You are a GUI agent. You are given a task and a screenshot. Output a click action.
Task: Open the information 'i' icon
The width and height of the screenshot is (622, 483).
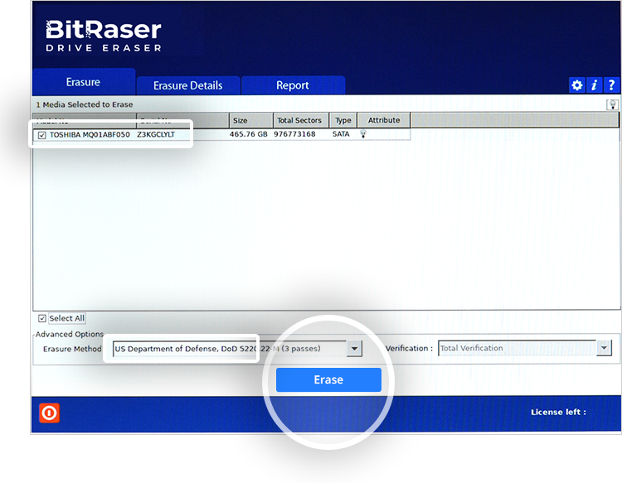pos(595,85)
